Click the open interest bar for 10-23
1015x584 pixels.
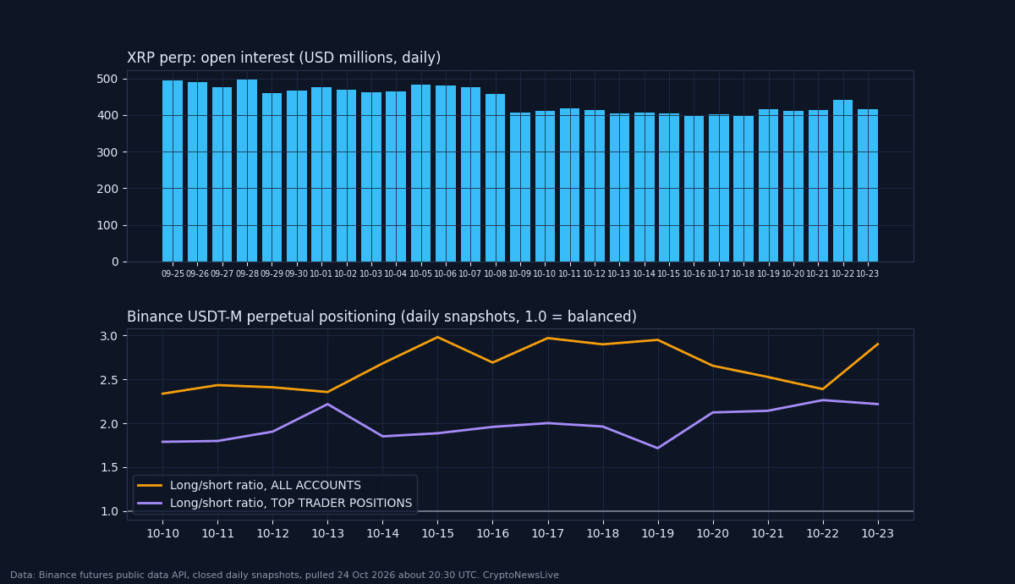pyautogui.click(x=868, y=185)
